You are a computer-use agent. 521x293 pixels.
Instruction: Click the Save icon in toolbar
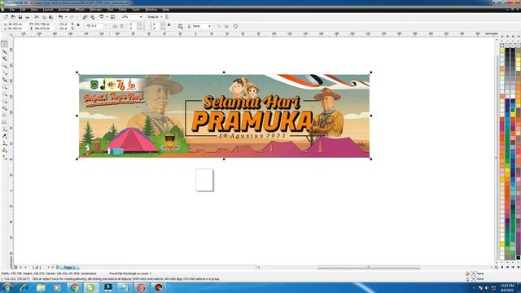[20, 17]
